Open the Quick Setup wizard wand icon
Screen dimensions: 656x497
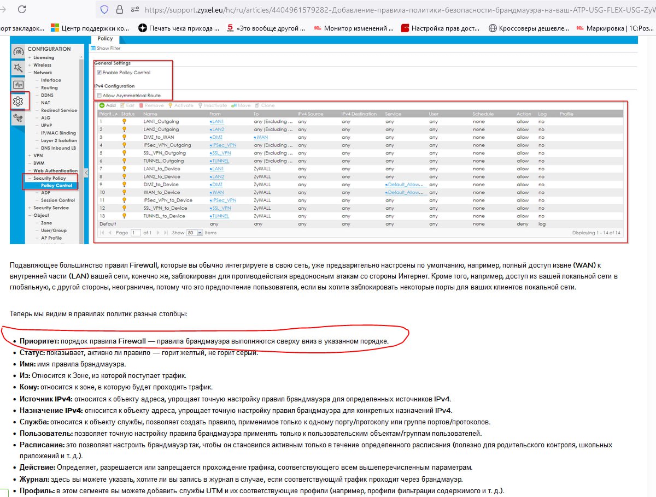[x=18, y=68]
